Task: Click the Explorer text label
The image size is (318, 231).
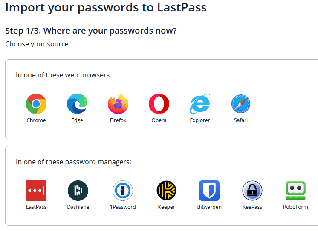Action: (x=200, y=120)
